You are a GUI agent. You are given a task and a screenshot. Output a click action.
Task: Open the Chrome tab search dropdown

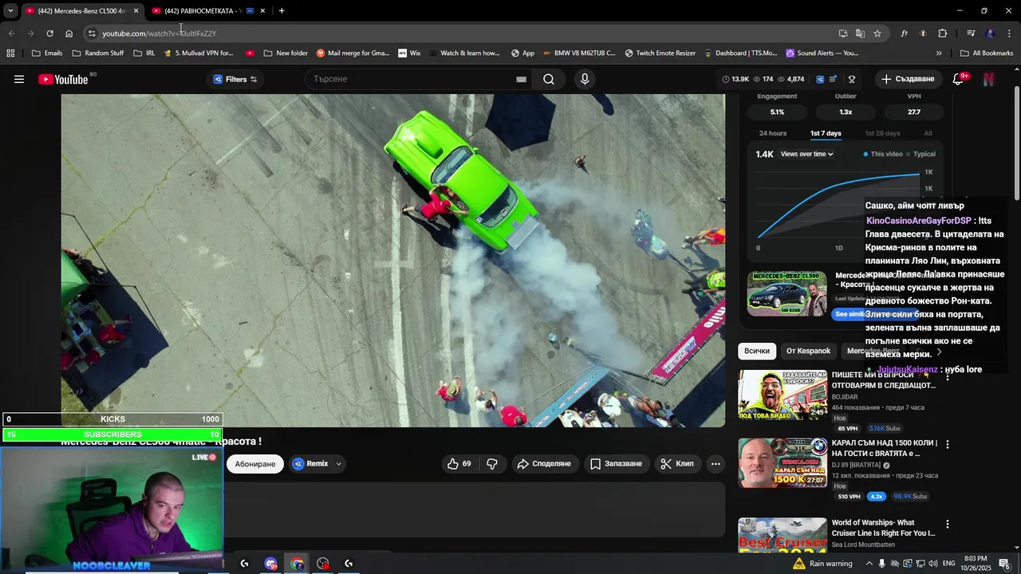[x=10, y=10]
